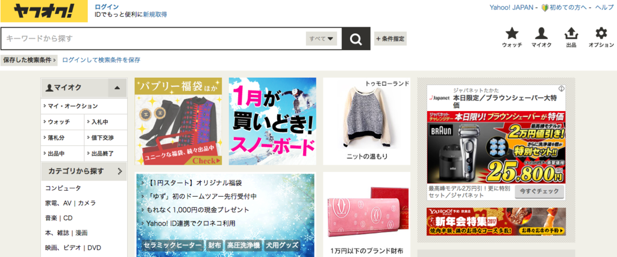Open the マイオク person icon
Screen dimensions: 617x257
[x=542, y=34]
